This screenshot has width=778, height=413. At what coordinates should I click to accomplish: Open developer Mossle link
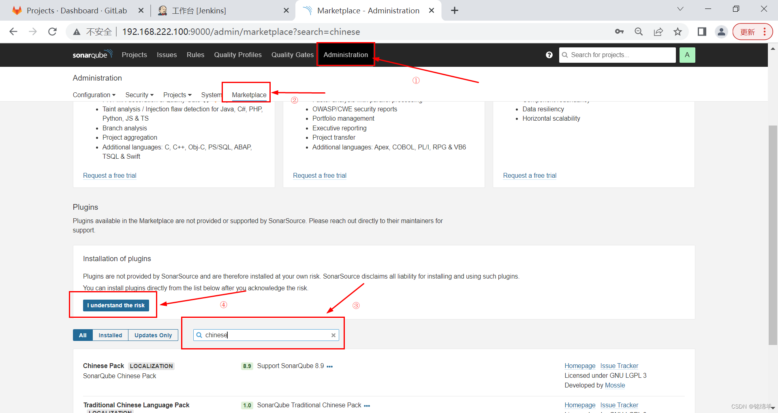tap(615, 385)
